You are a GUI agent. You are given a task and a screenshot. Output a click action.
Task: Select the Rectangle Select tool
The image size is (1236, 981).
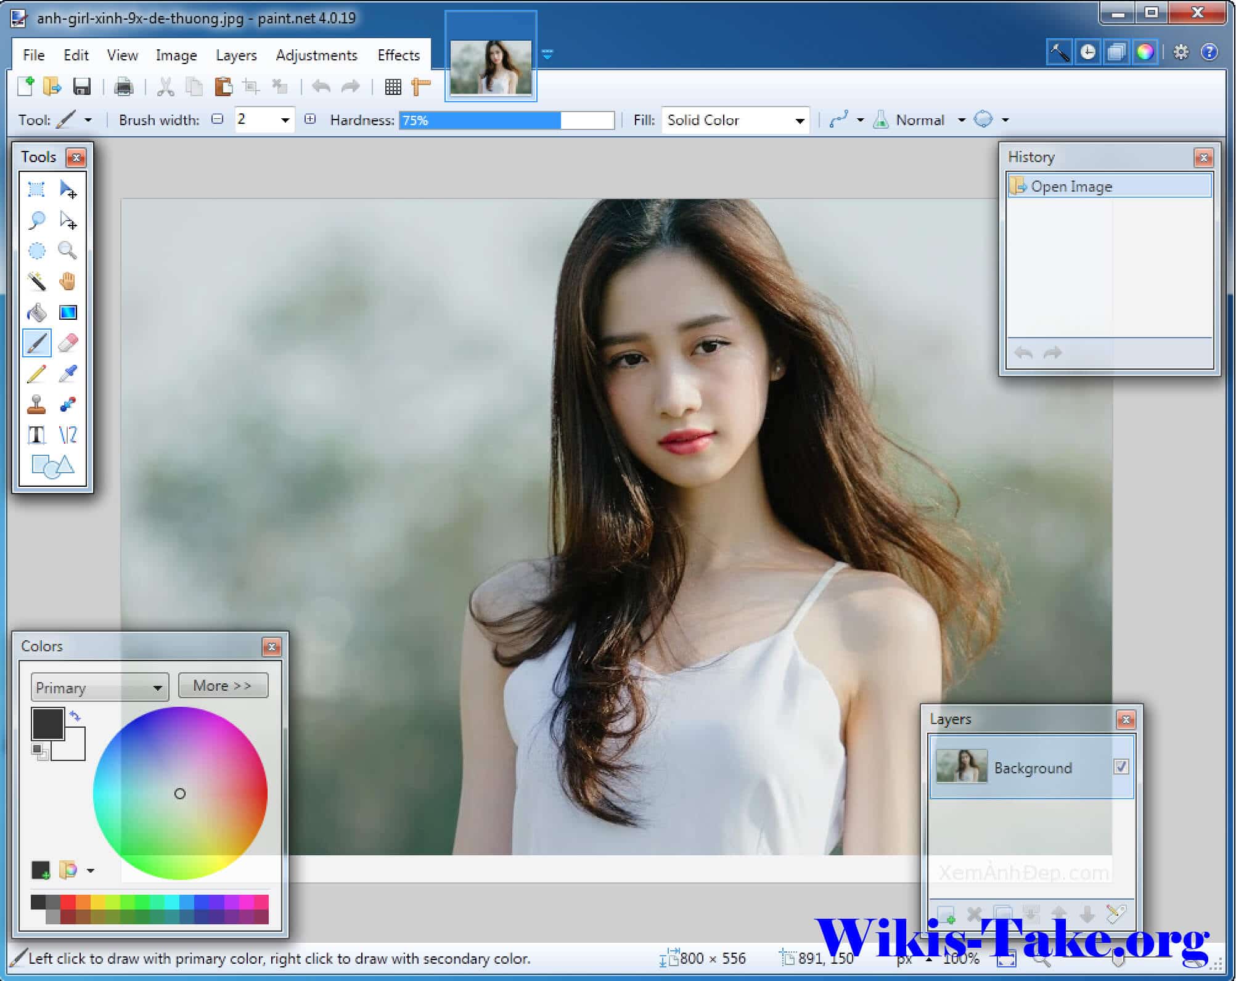(x=37, y=189)
